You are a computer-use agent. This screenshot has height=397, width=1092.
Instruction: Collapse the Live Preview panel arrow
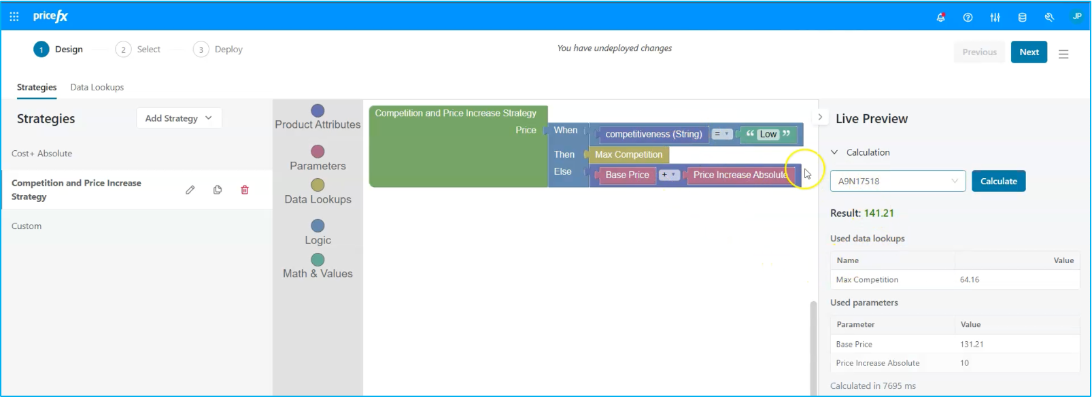(820, 117)
